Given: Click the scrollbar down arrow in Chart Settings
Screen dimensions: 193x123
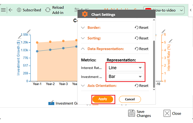Looking at the screenshot, I should (154, 90).
